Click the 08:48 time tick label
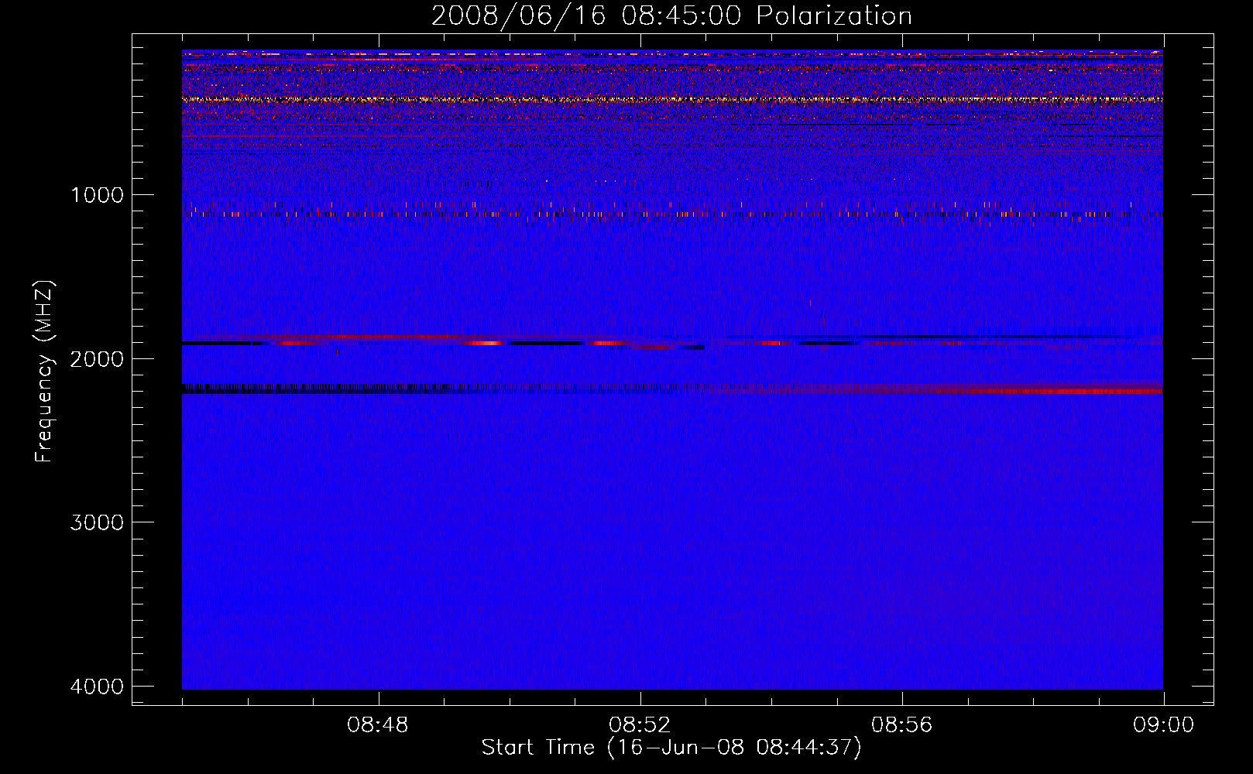 [378, 725]
